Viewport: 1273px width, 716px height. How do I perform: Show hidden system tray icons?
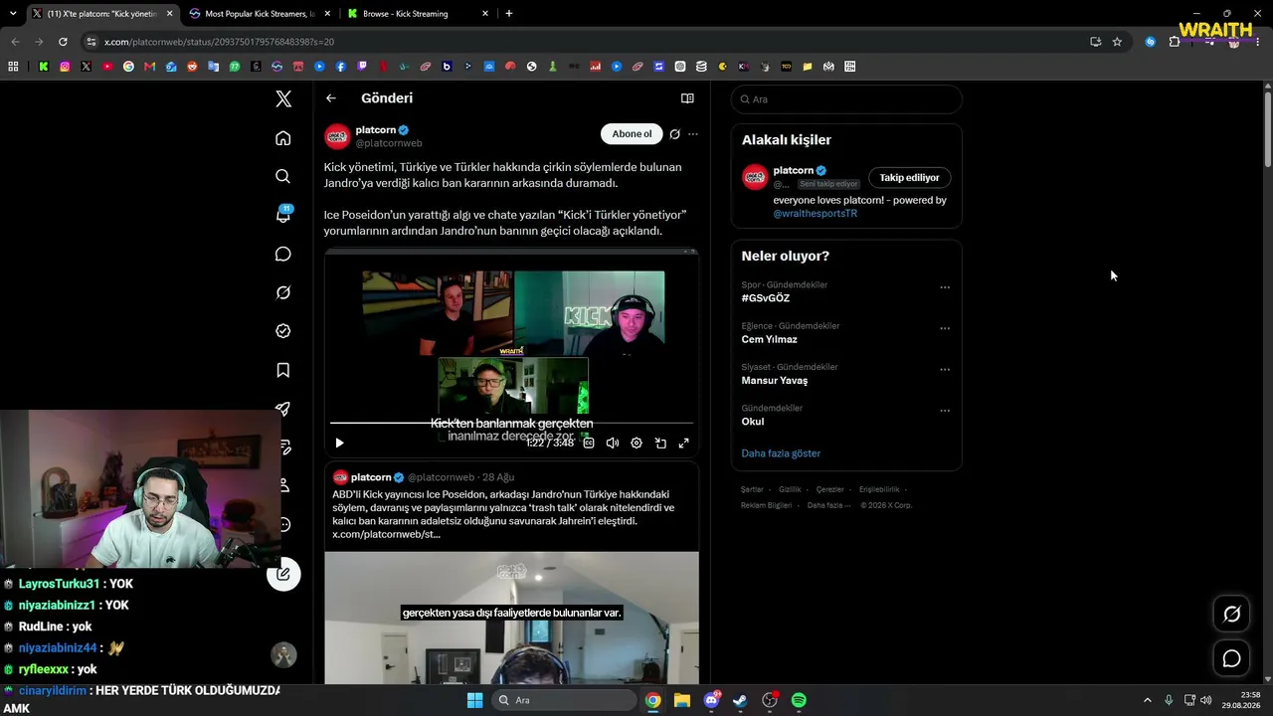(x=1147, y=700)
